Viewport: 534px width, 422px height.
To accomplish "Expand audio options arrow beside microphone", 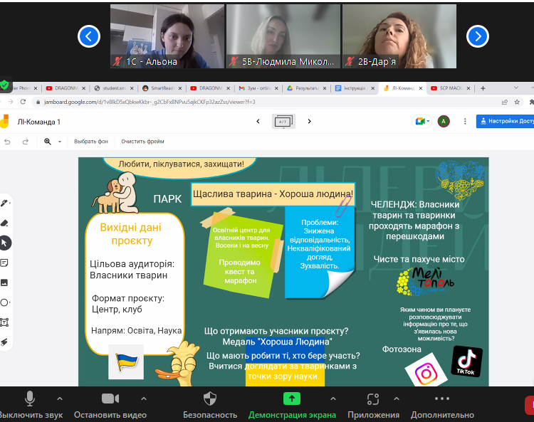I will [59, 399].
